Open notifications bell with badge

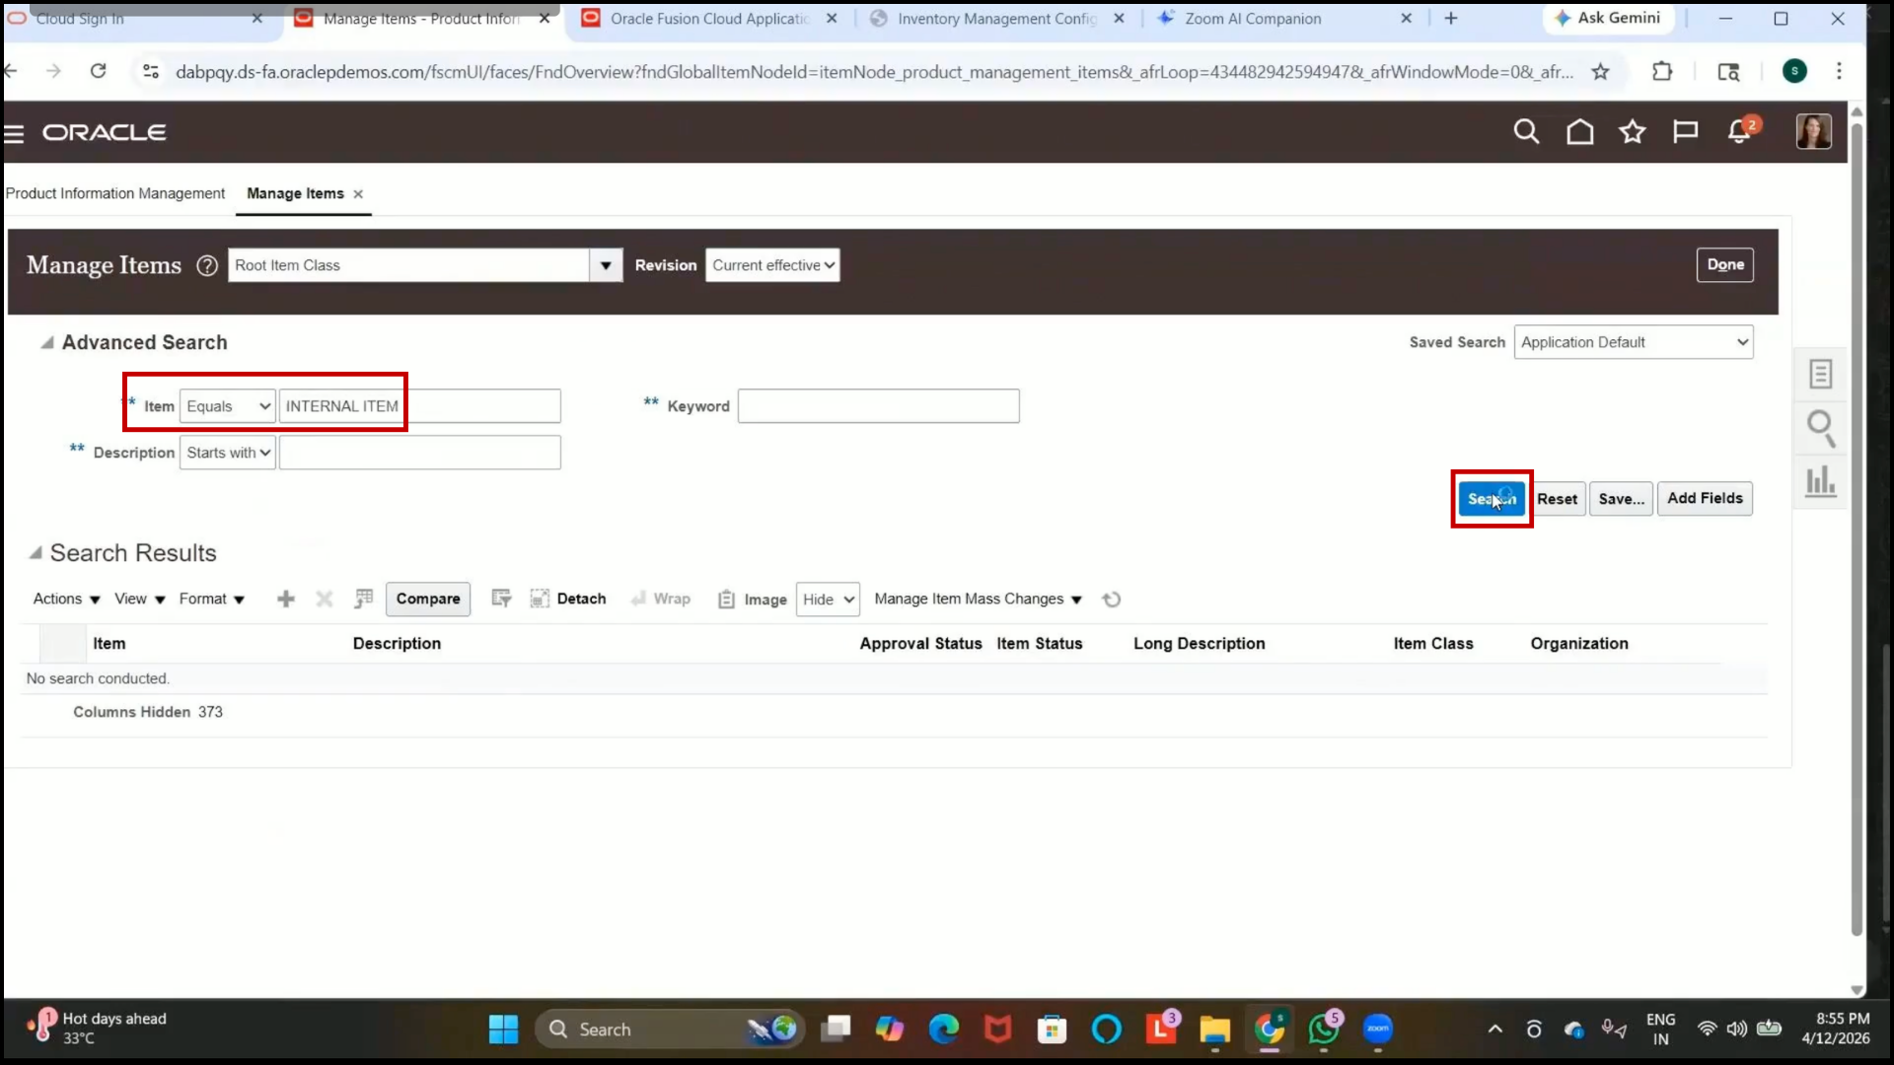point(1741,131)
